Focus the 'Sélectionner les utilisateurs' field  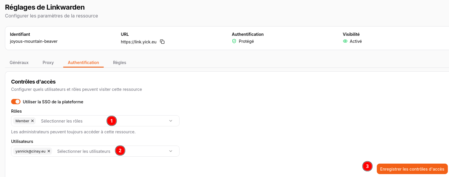84,151
